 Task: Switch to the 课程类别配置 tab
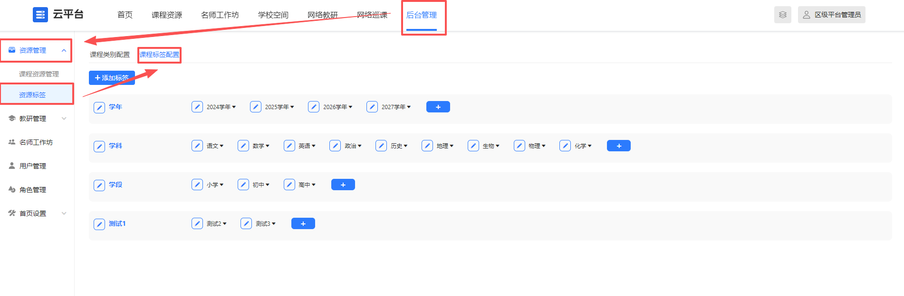(110, 55)
